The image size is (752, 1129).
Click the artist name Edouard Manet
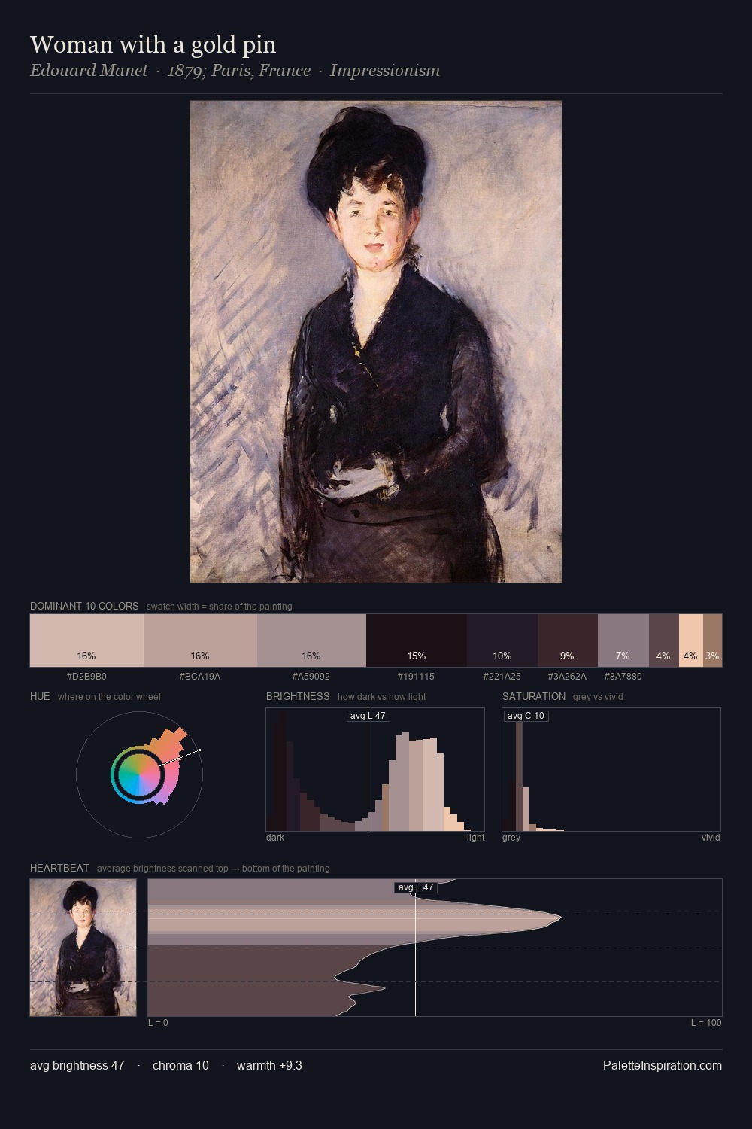pos(89,71)
